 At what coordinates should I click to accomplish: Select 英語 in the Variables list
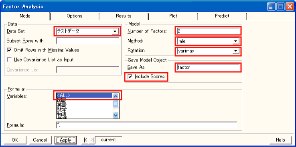(85, 105)
